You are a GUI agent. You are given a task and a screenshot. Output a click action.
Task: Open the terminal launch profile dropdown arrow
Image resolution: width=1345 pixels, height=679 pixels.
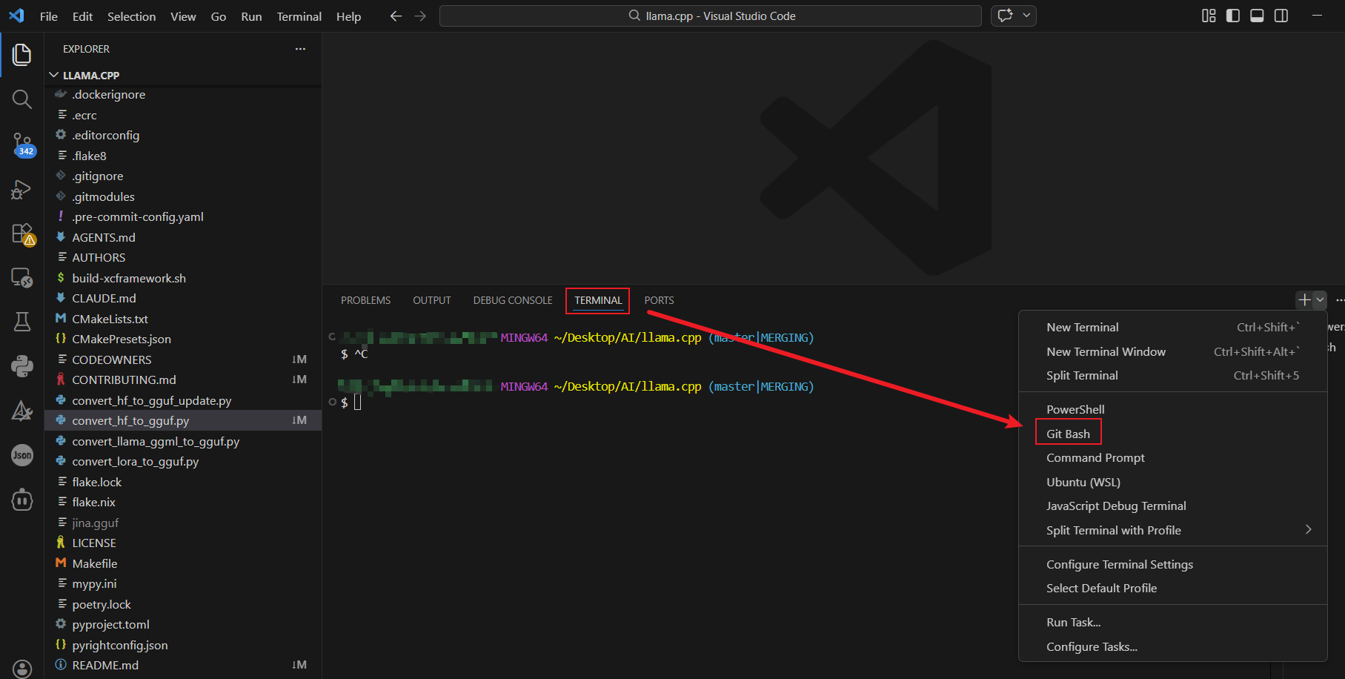click(1320, 300)
